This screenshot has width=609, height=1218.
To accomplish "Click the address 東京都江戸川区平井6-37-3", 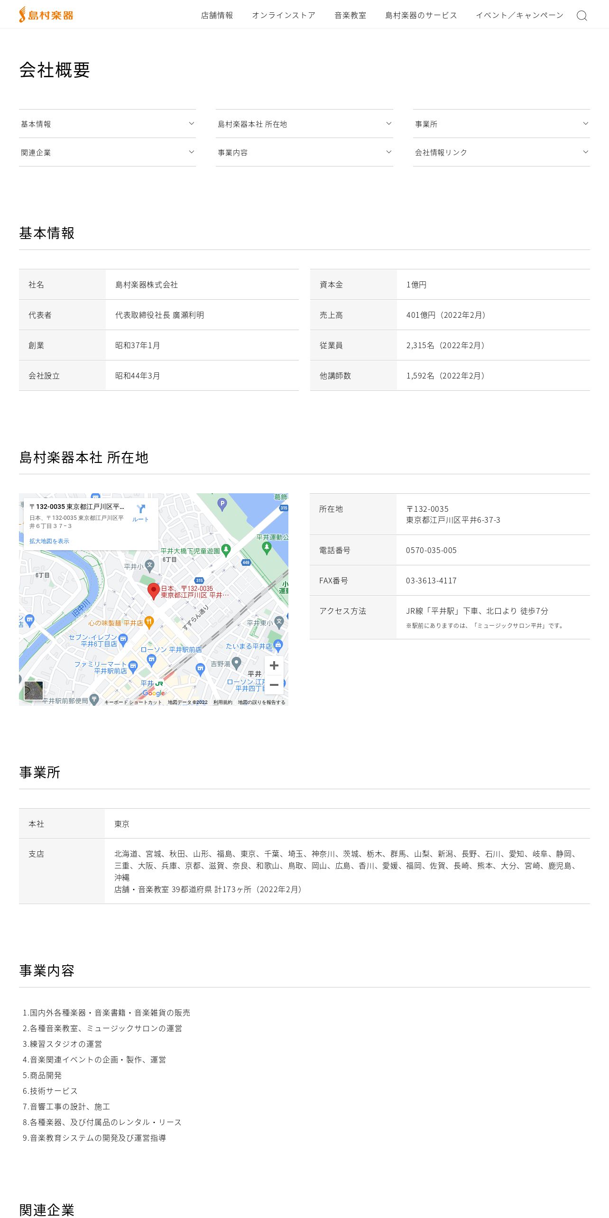I will 453,520.
